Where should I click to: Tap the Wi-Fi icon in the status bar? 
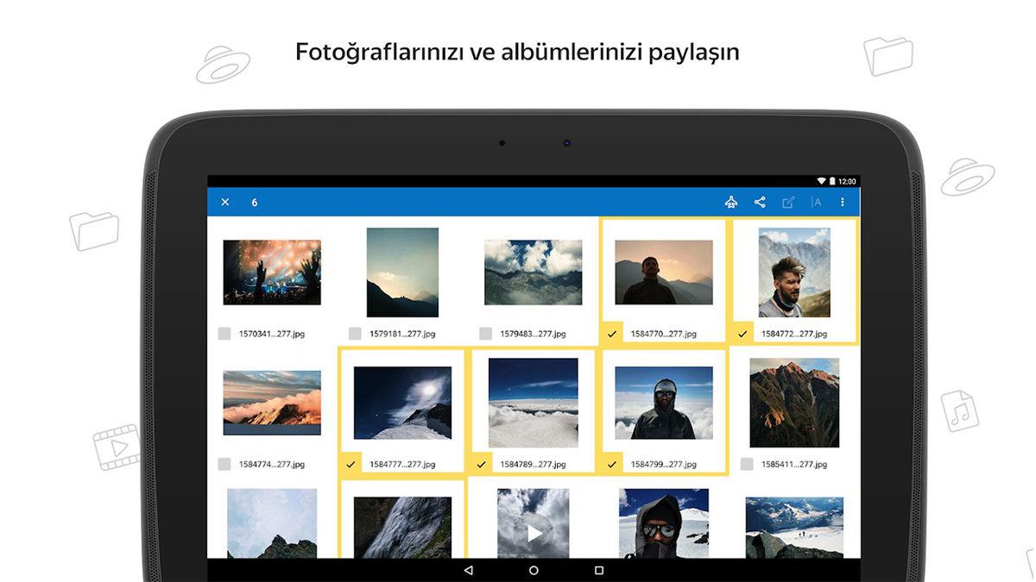[x=821, y=180]
